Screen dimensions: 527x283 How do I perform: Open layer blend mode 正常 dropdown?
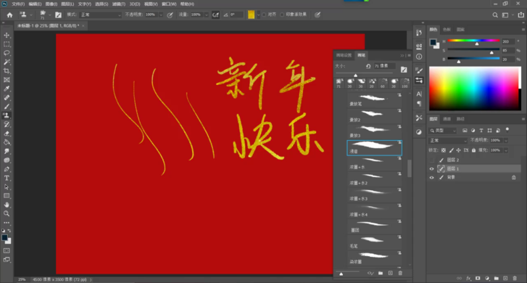[x=448, y=140]
